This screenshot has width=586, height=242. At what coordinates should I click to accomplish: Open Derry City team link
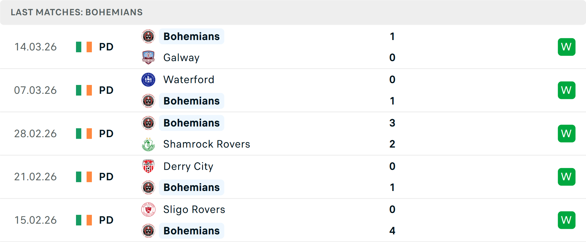pos(188,166)
